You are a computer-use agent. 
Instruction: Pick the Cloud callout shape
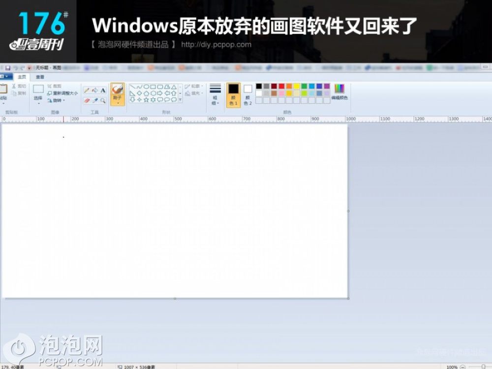pyautogui.click(x=174, y=99)
